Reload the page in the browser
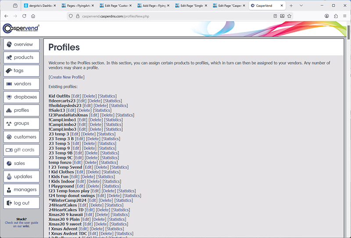This screenshot has height=238, width=351. [x=23, y=16]
